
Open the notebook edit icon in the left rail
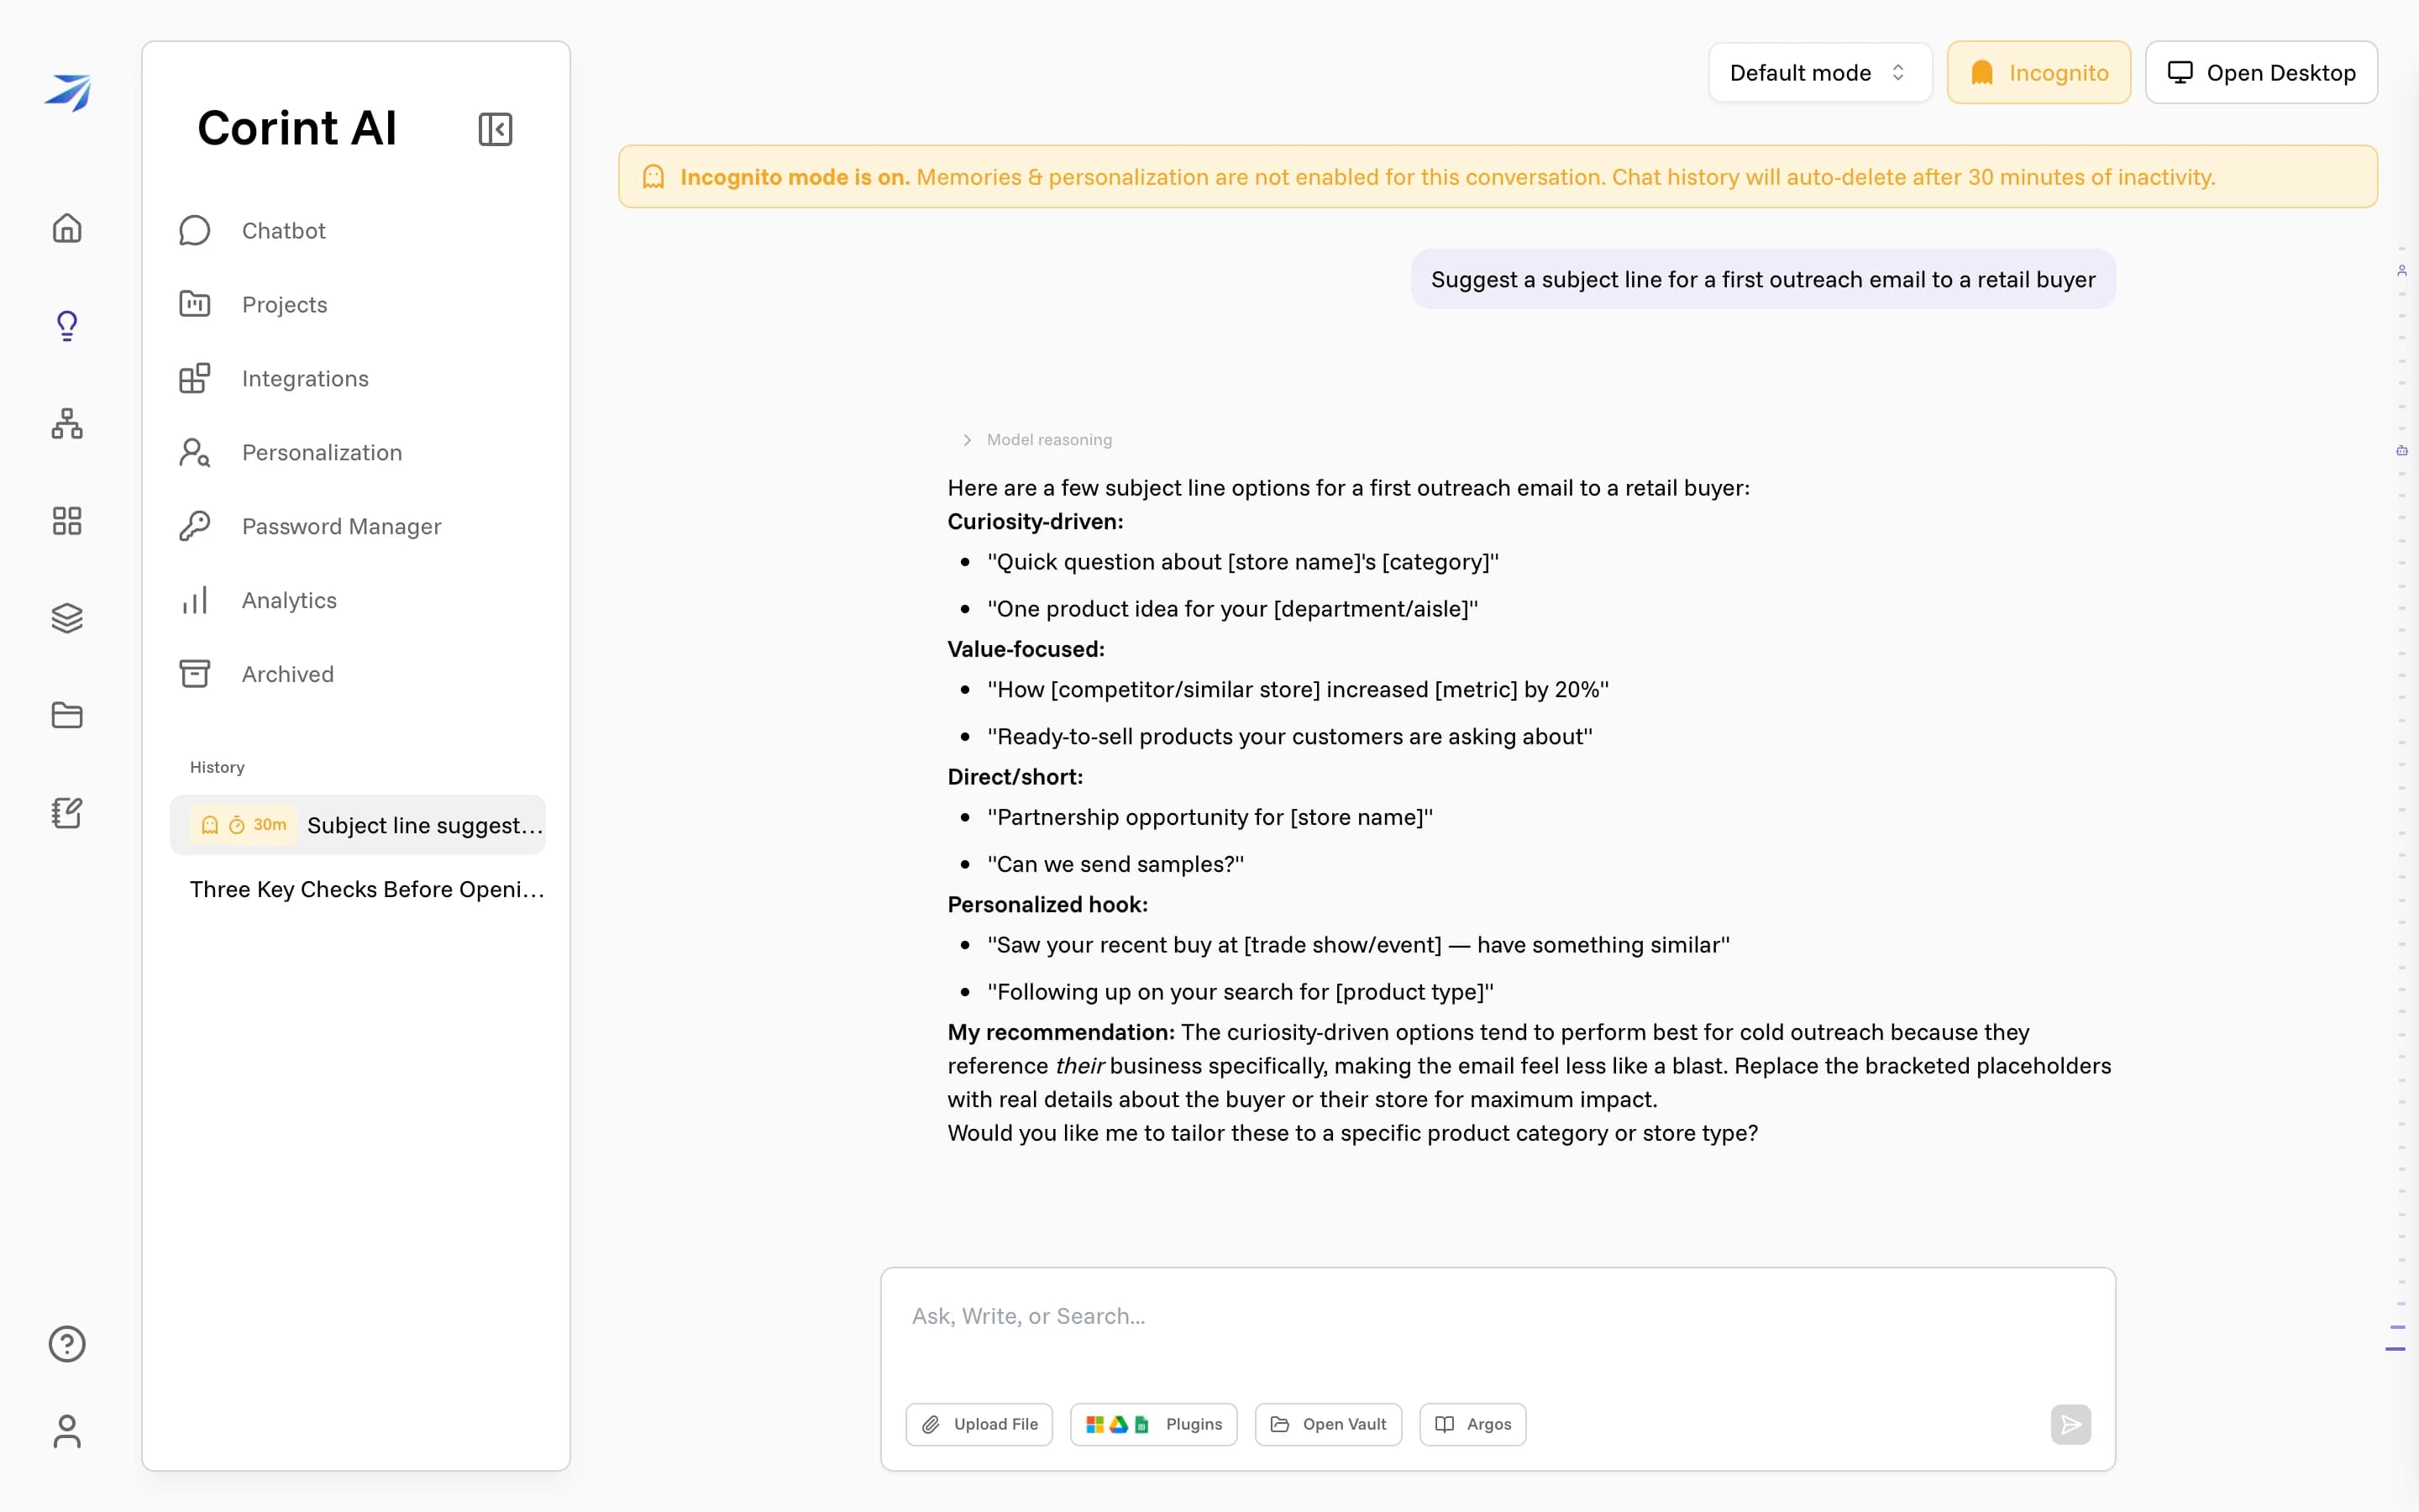(x=67, y=813)
